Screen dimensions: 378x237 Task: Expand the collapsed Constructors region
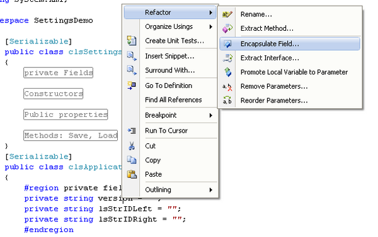point(54,94)
